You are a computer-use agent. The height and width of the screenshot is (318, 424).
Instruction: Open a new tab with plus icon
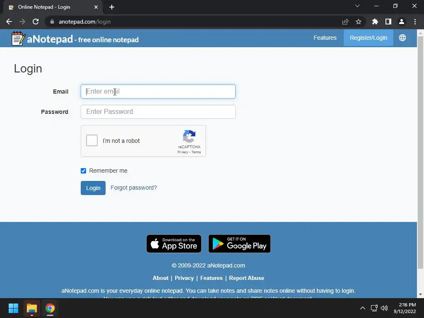pyautogui.click(x=112, y=7)
